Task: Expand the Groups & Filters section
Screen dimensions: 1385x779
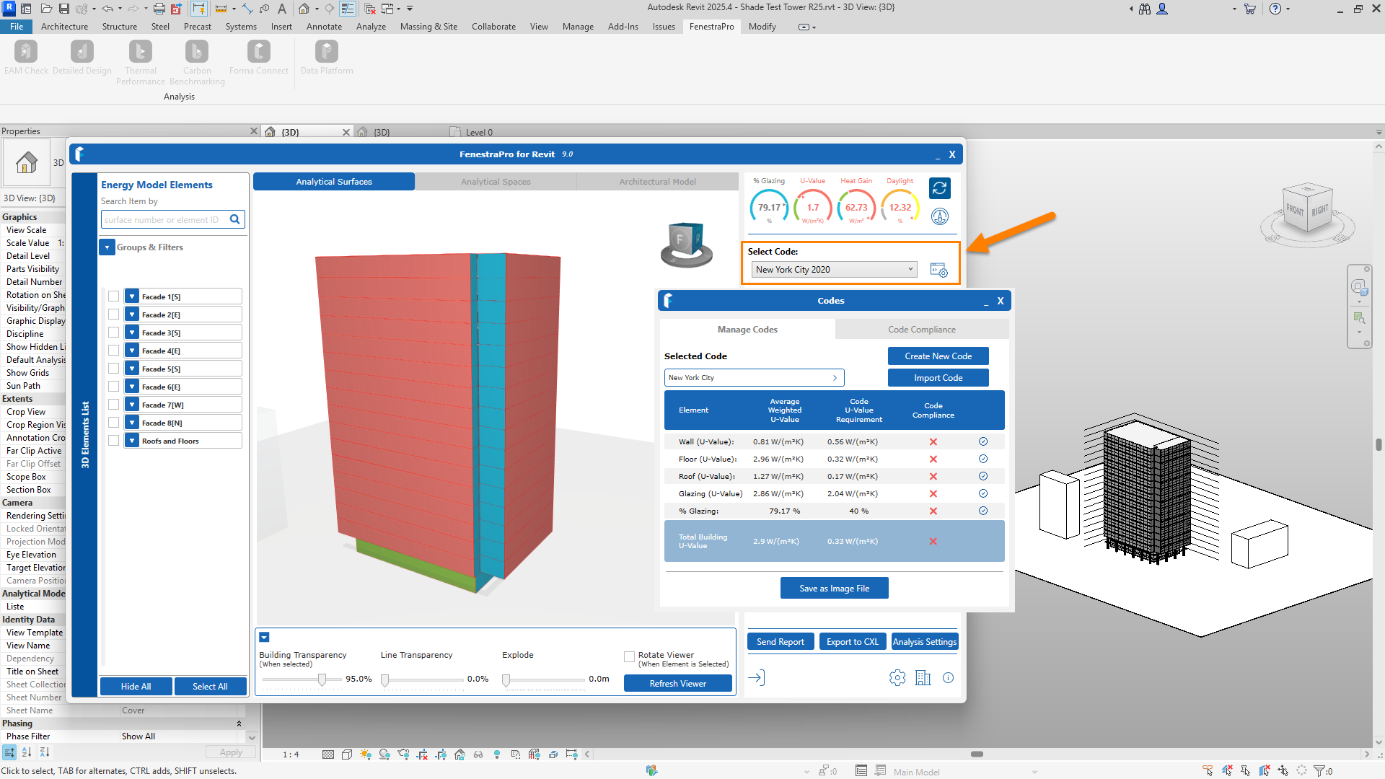Action: coord(107,247)
